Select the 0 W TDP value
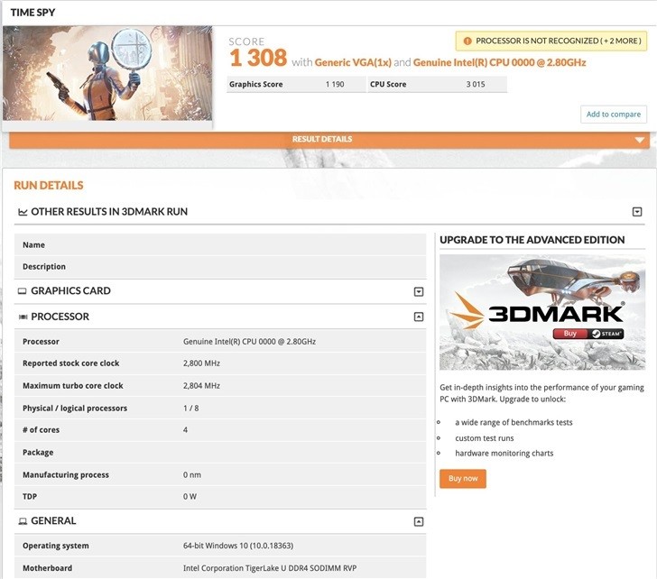 190,497
